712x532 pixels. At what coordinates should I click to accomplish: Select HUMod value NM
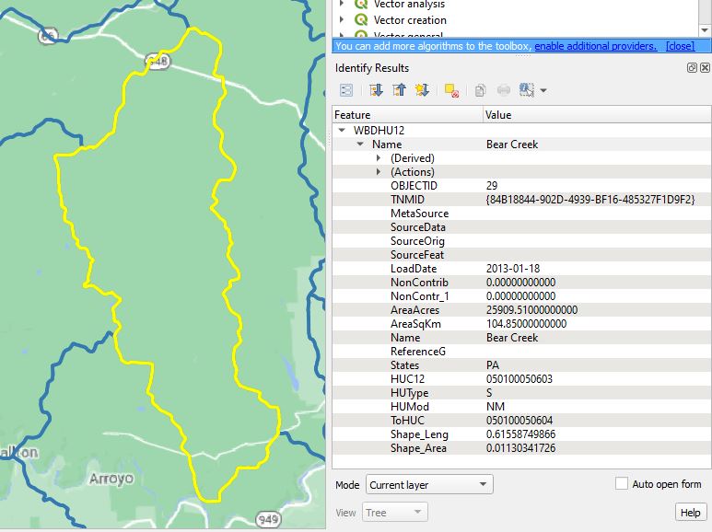coord(495,407)
